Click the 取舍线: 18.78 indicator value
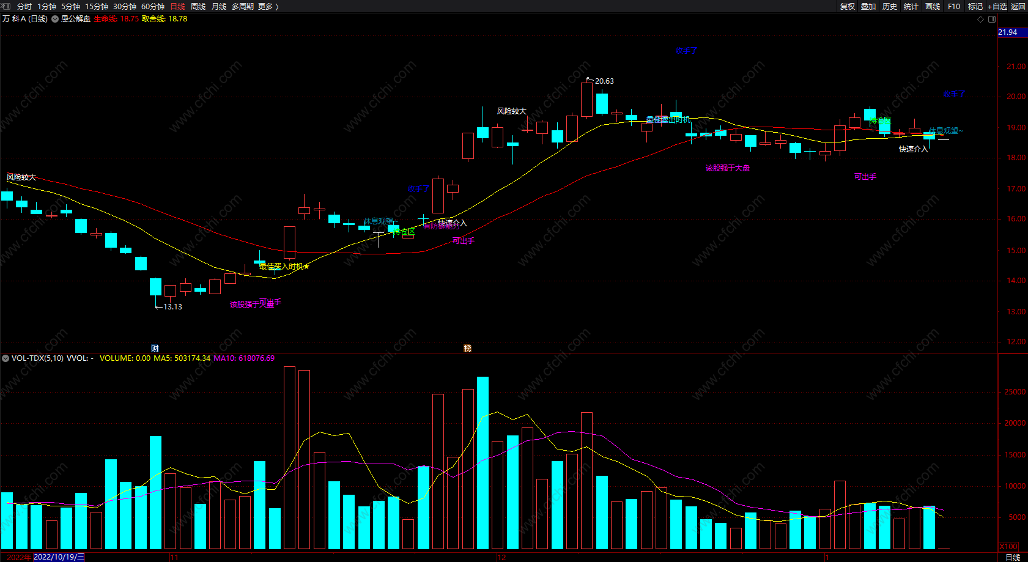Screen dimensions: 1028x562 point(165,19)
